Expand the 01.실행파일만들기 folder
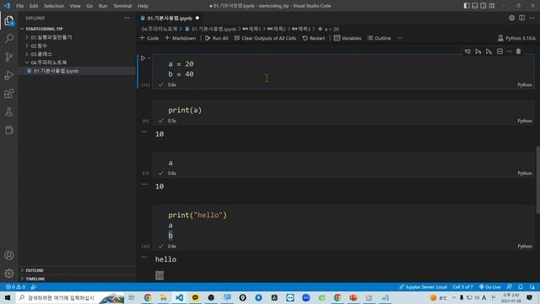The height and width of the screenshot is (304, 540). pyautogui.click(x=51, y=37)
